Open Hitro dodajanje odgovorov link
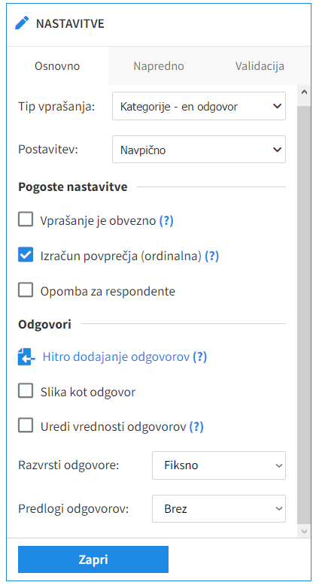This screenshot has width=316, height=585. coord(116,356)
